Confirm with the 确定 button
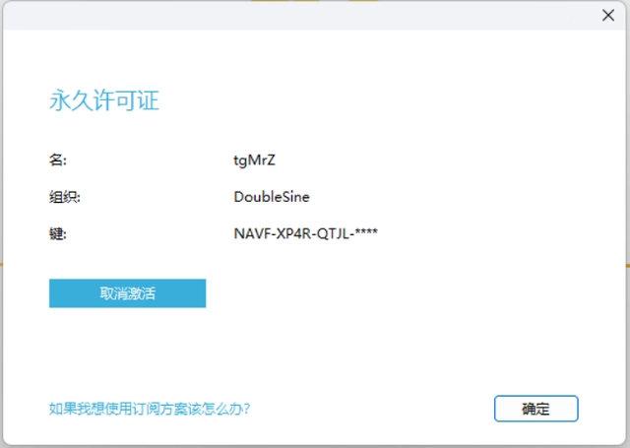 (x=535, y=409)
